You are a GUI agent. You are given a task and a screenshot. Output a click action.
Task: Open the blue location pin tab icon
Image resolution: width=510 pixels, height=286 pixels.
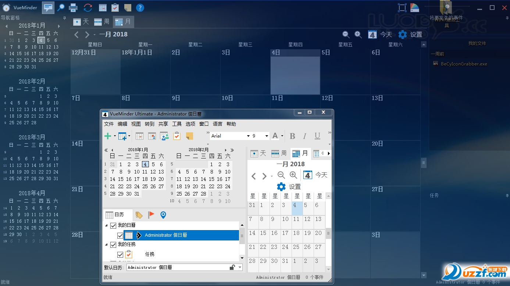click(x=163, y=215)
